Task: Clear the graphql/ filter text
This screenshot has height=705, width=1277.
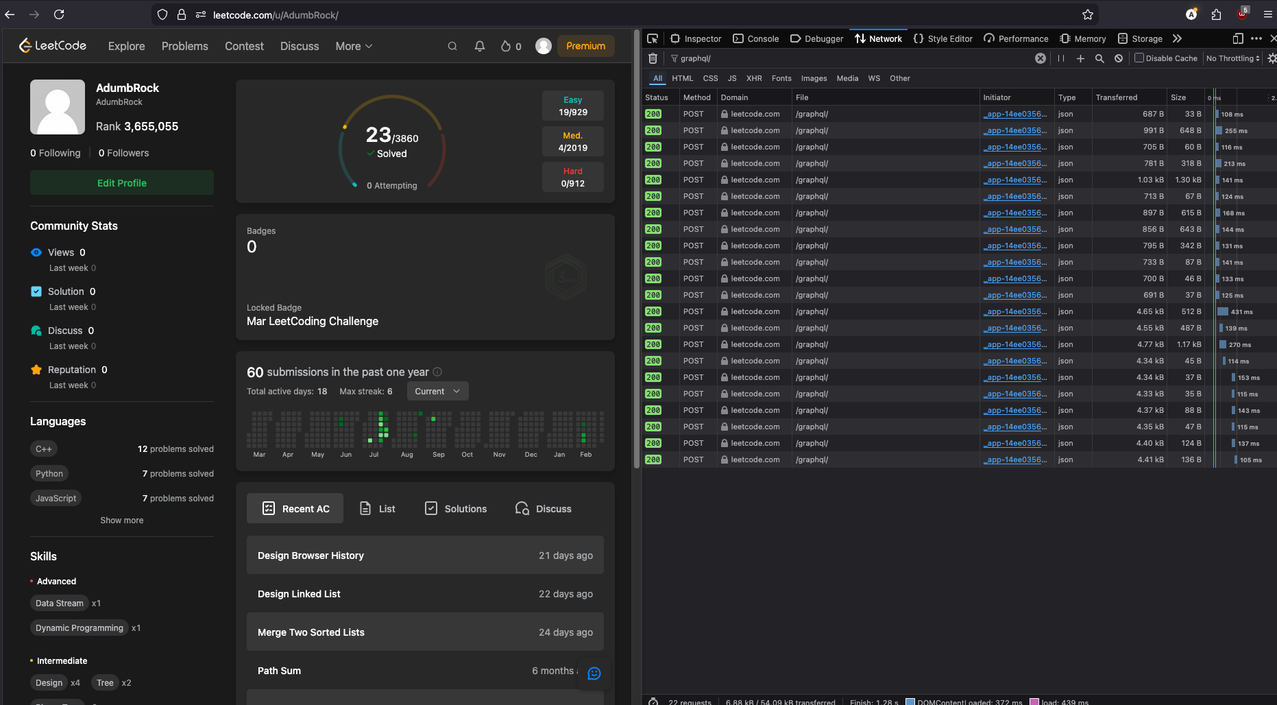Action: pos(1041,58)
